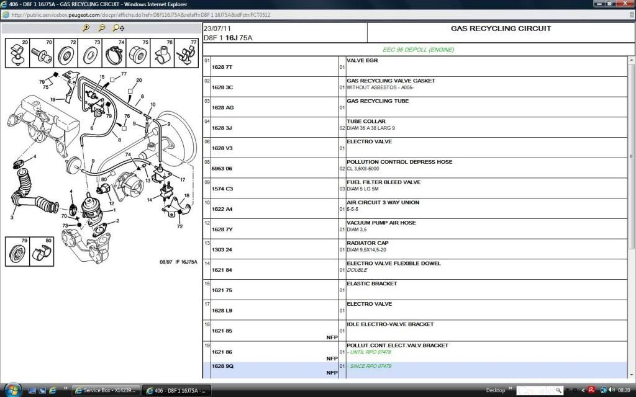Select clip thumbnail number 76
The width and height of the screenshot is (636, 397).
pyautogui.click(x=162, y=53)
